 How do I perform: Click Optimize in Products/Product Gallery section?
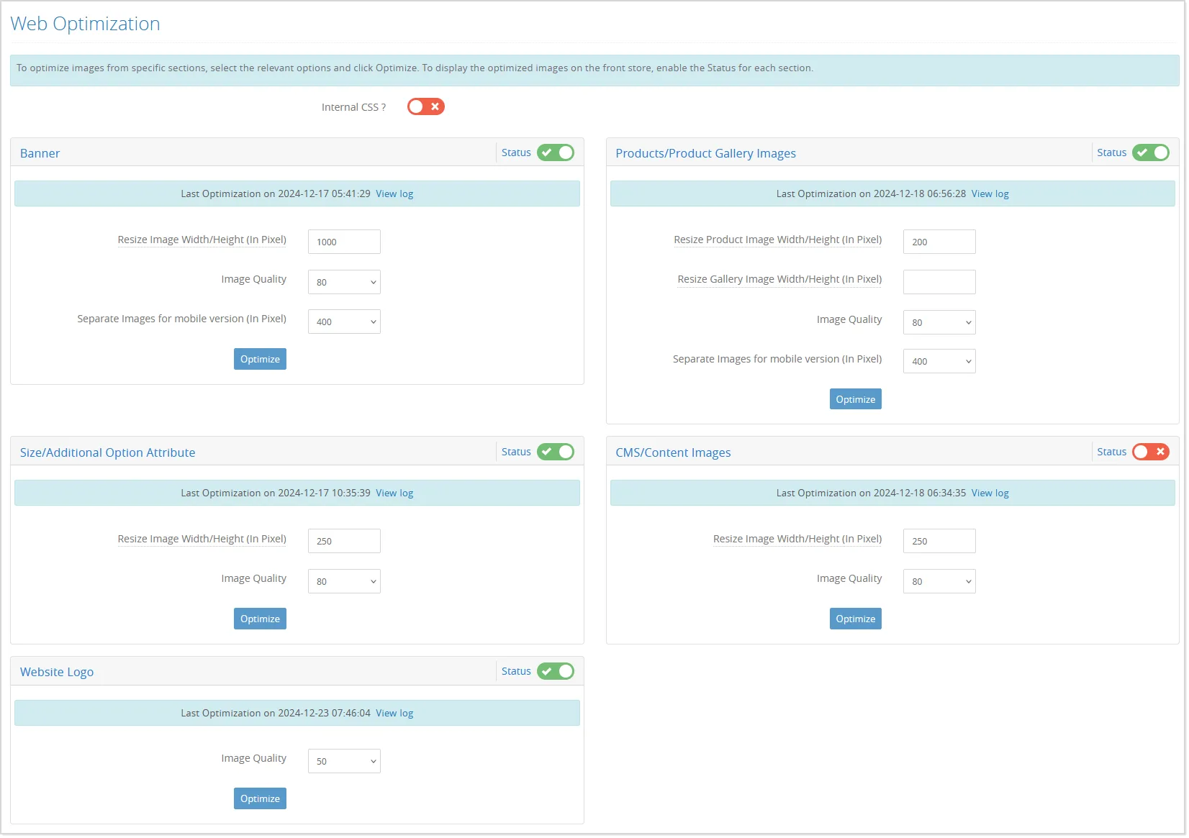point(856,399)
